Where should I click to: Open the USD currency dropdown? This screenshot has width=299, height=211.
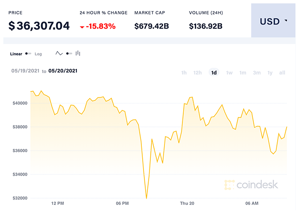(274, 21)
